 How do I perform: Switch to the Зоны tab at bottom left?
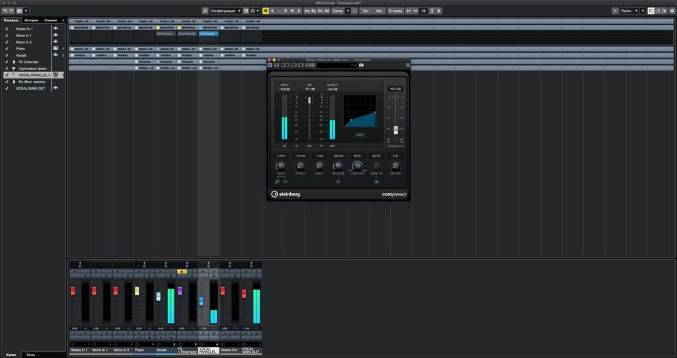click(30, 355)
